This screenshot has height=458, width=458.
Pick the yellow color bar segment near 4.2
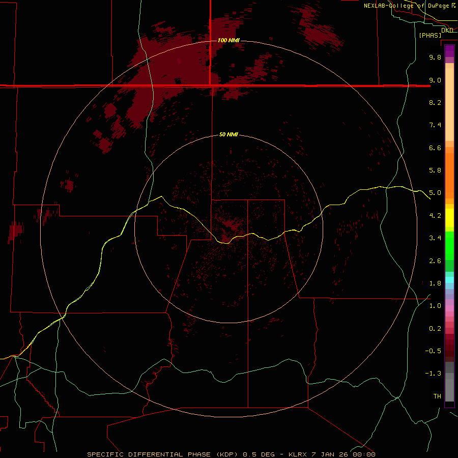[449, 218]
